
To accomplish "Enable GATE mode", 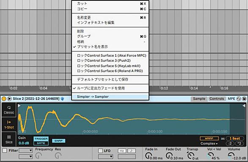I will (x=41, y=143).
